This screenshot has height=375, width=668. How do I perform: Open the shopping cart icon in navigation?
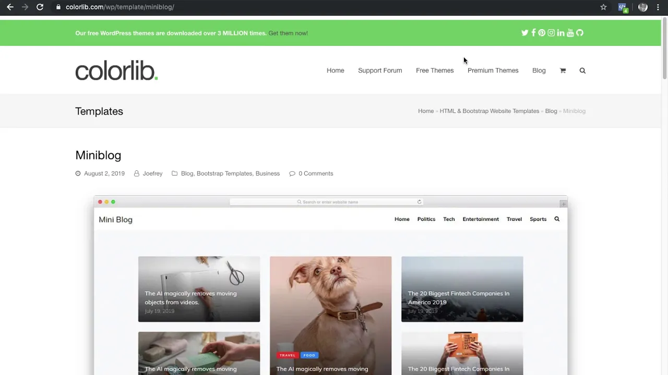click(x=563, y=70)
